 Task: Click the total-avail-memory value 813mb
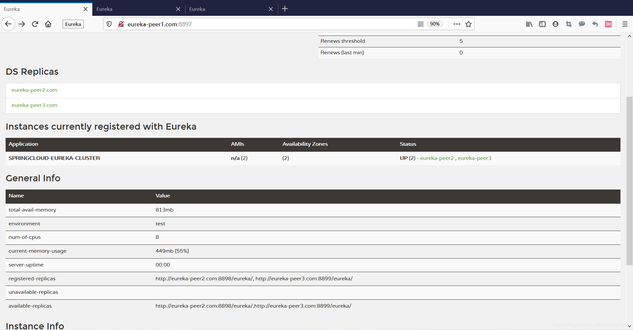(x=165, y=210)
